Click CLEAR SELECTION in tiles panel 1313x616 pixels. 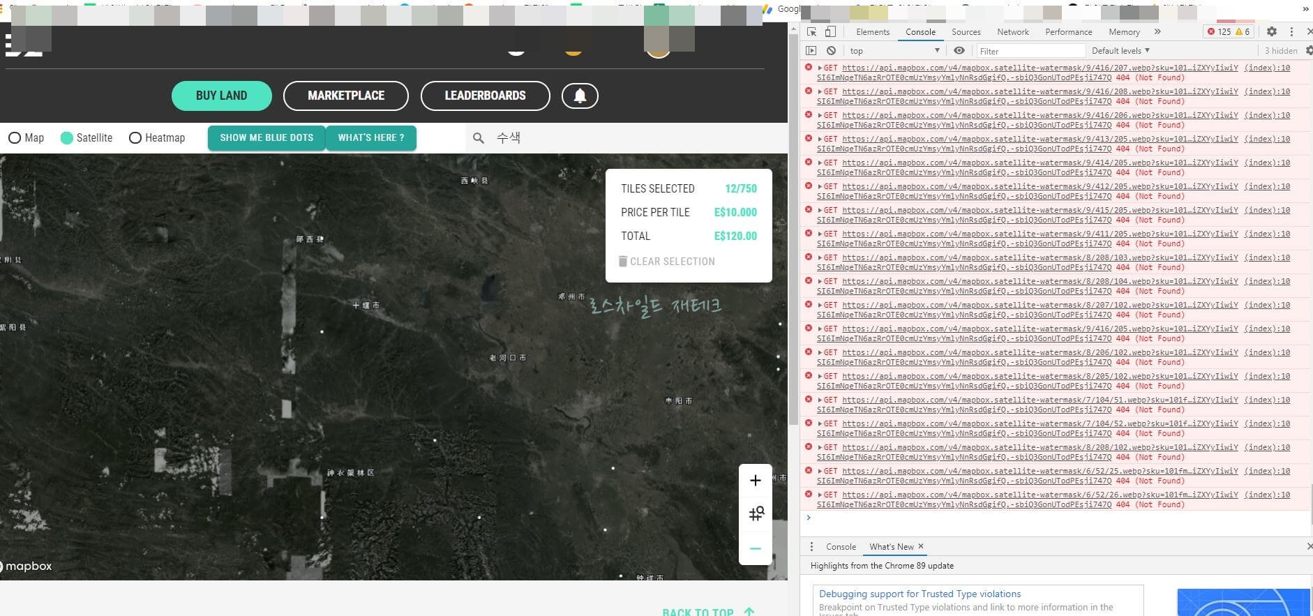[667, 262]
